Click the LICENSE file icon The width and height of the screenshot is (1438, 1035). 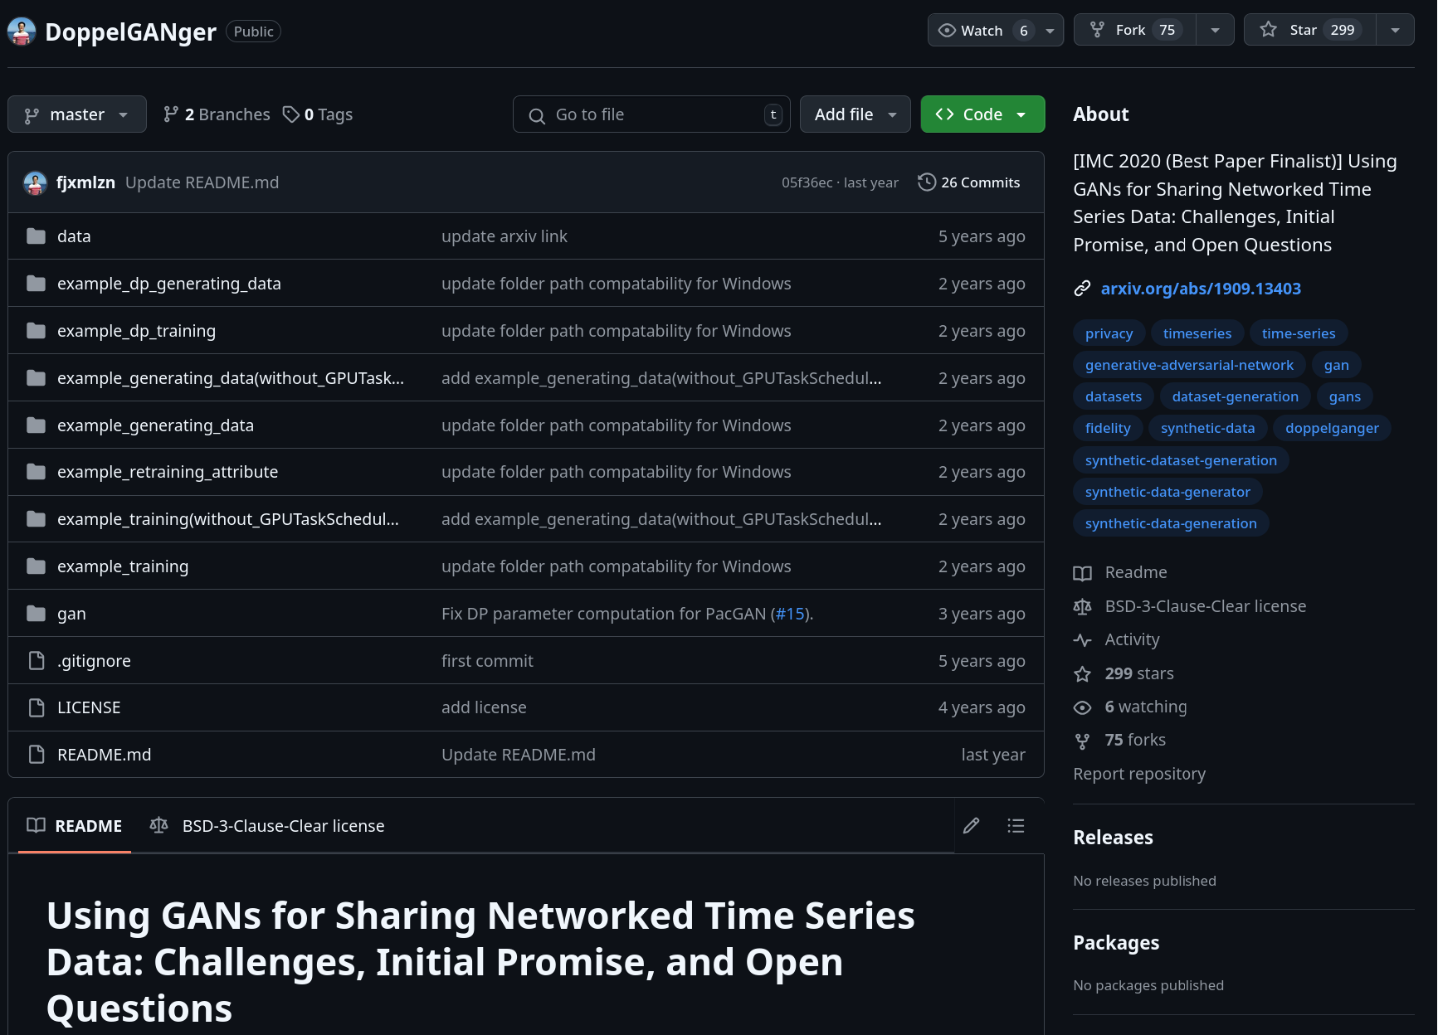pos(36,707)
